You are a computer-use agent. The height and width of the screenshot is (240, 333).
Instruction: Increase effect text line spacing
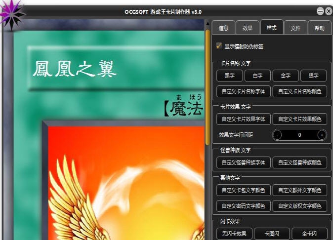pos(322,135)
